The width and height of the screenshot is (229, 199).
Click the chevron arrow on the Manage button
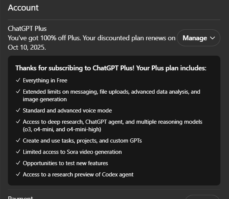coord(212,38)
